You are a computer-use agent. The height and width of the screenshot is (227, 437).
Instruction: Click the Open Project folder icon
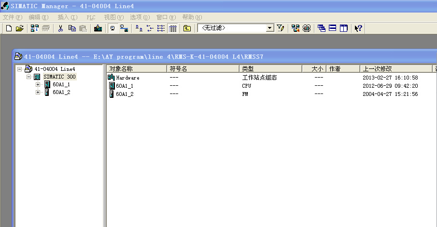pos(20,28)
